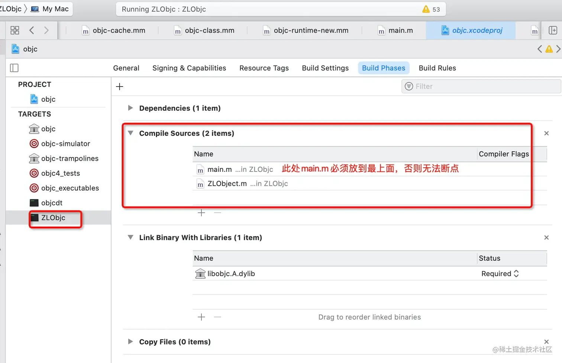This screenshot has height=363, width=562.
Task: Go forward in editor history
Action: (46, 30)
